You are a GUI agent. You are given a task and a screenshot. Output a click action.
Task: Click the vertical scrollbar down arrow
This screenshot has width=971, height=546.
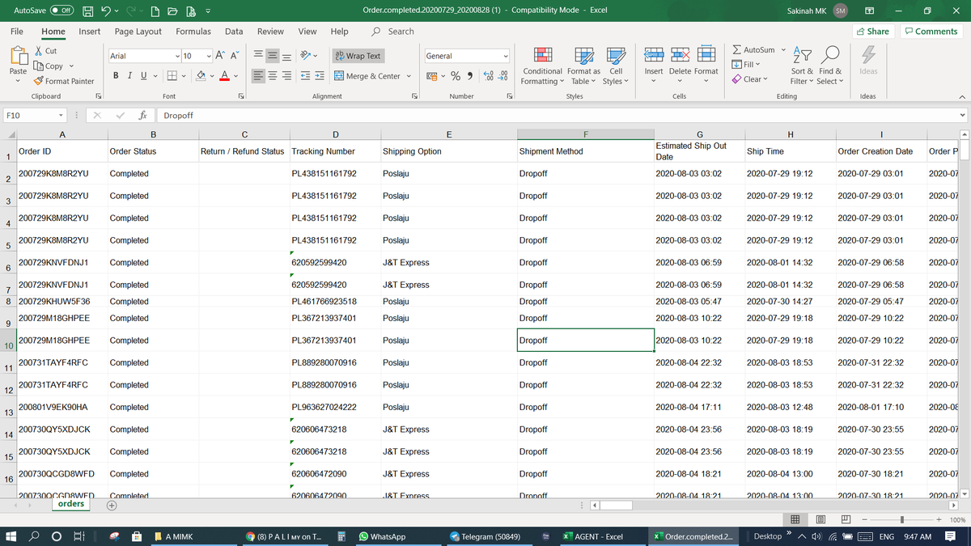pos(963,493)
